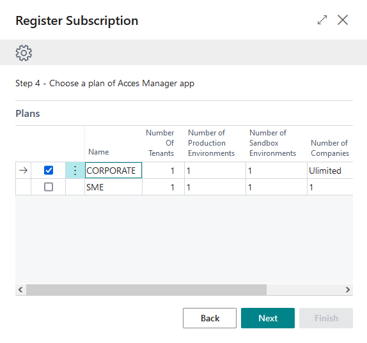Select SME Number of Companies cell
367x343 pixels.
tap(330, 187)
